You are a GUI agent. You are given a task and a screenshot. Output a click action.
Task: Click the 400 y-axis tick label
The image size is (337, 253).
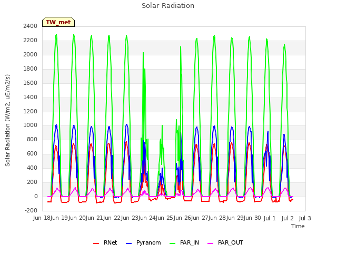pyautogui.click(x=32, y=168)
